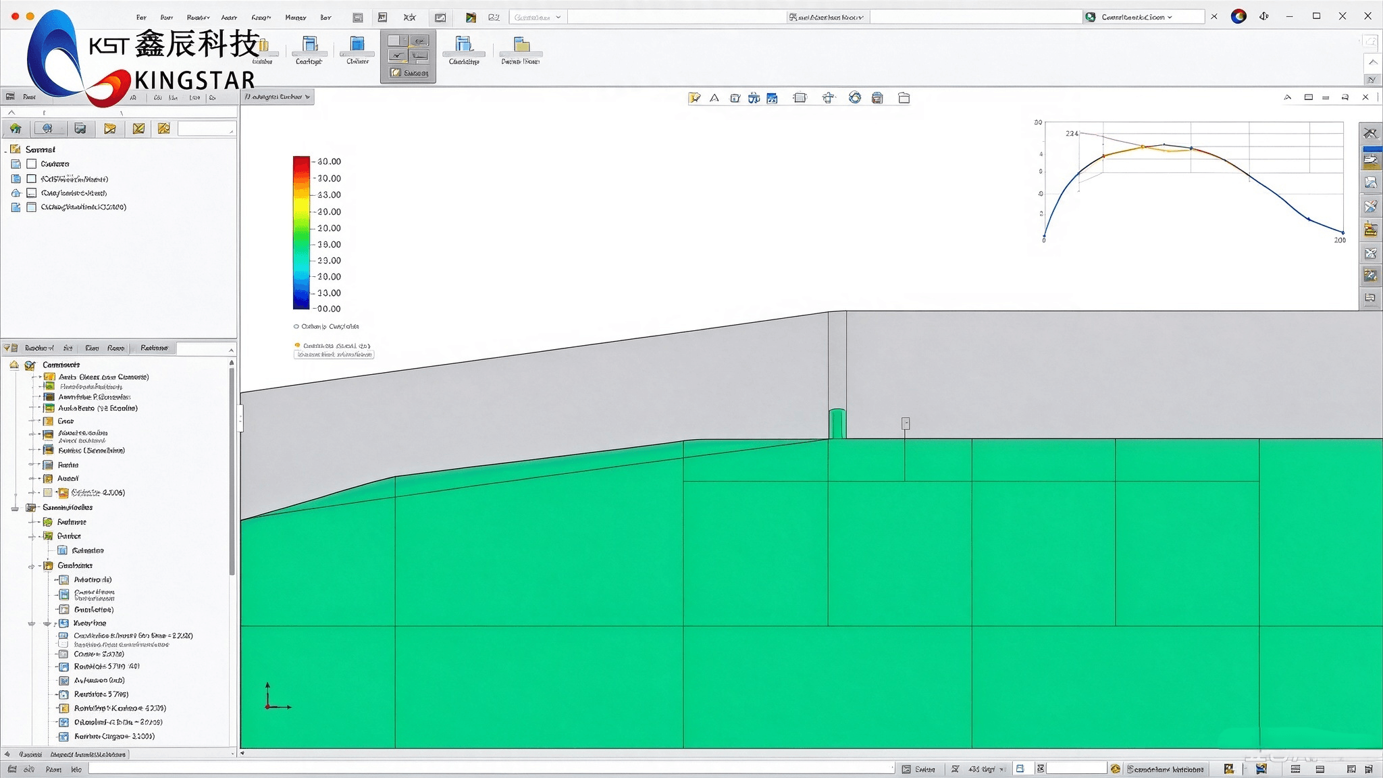Click the yellow folder icon in top ribbon

521,45
